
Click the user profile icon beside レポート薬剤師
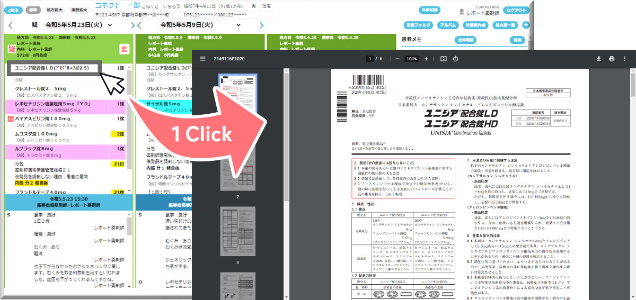[x=461, y=11]
